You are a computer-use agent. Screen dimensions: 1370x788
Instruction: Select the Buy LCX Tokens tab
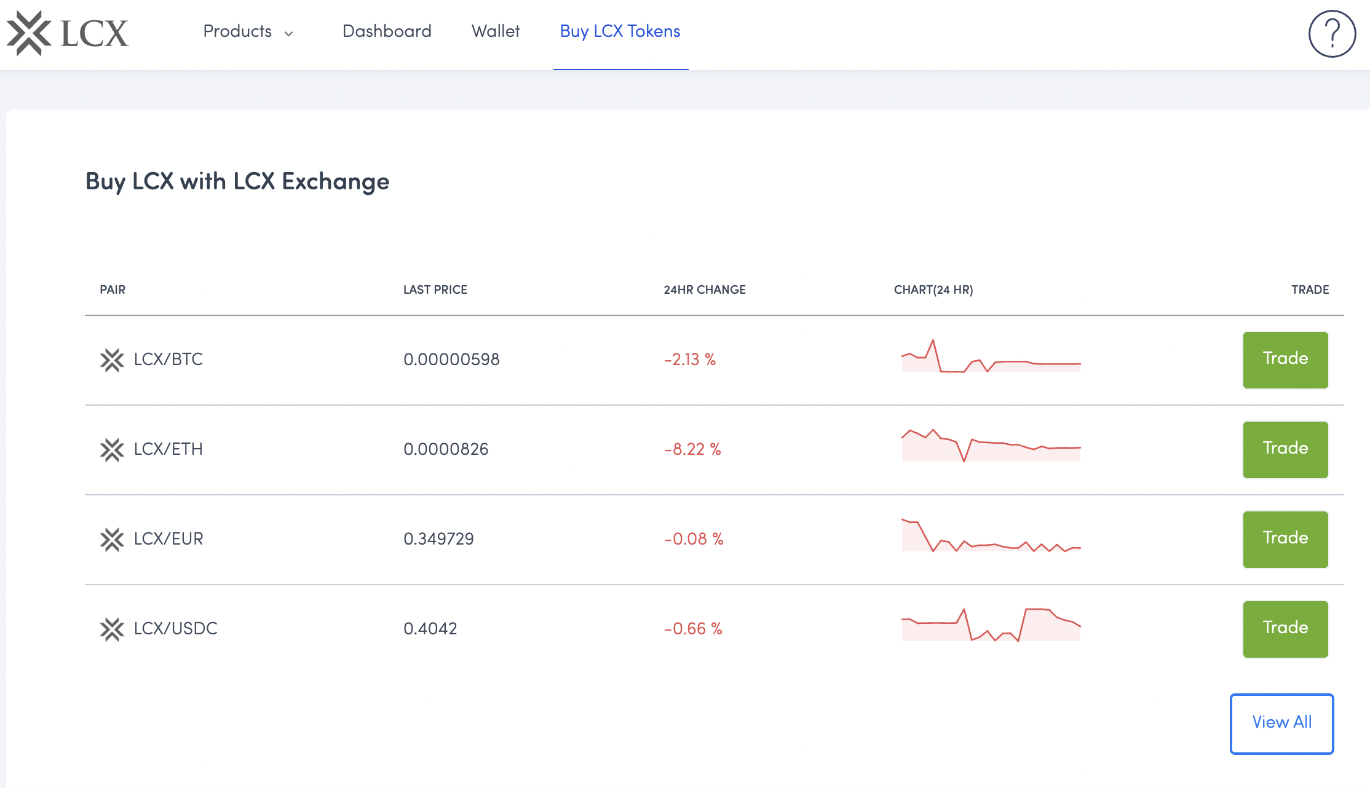(620, 31)
